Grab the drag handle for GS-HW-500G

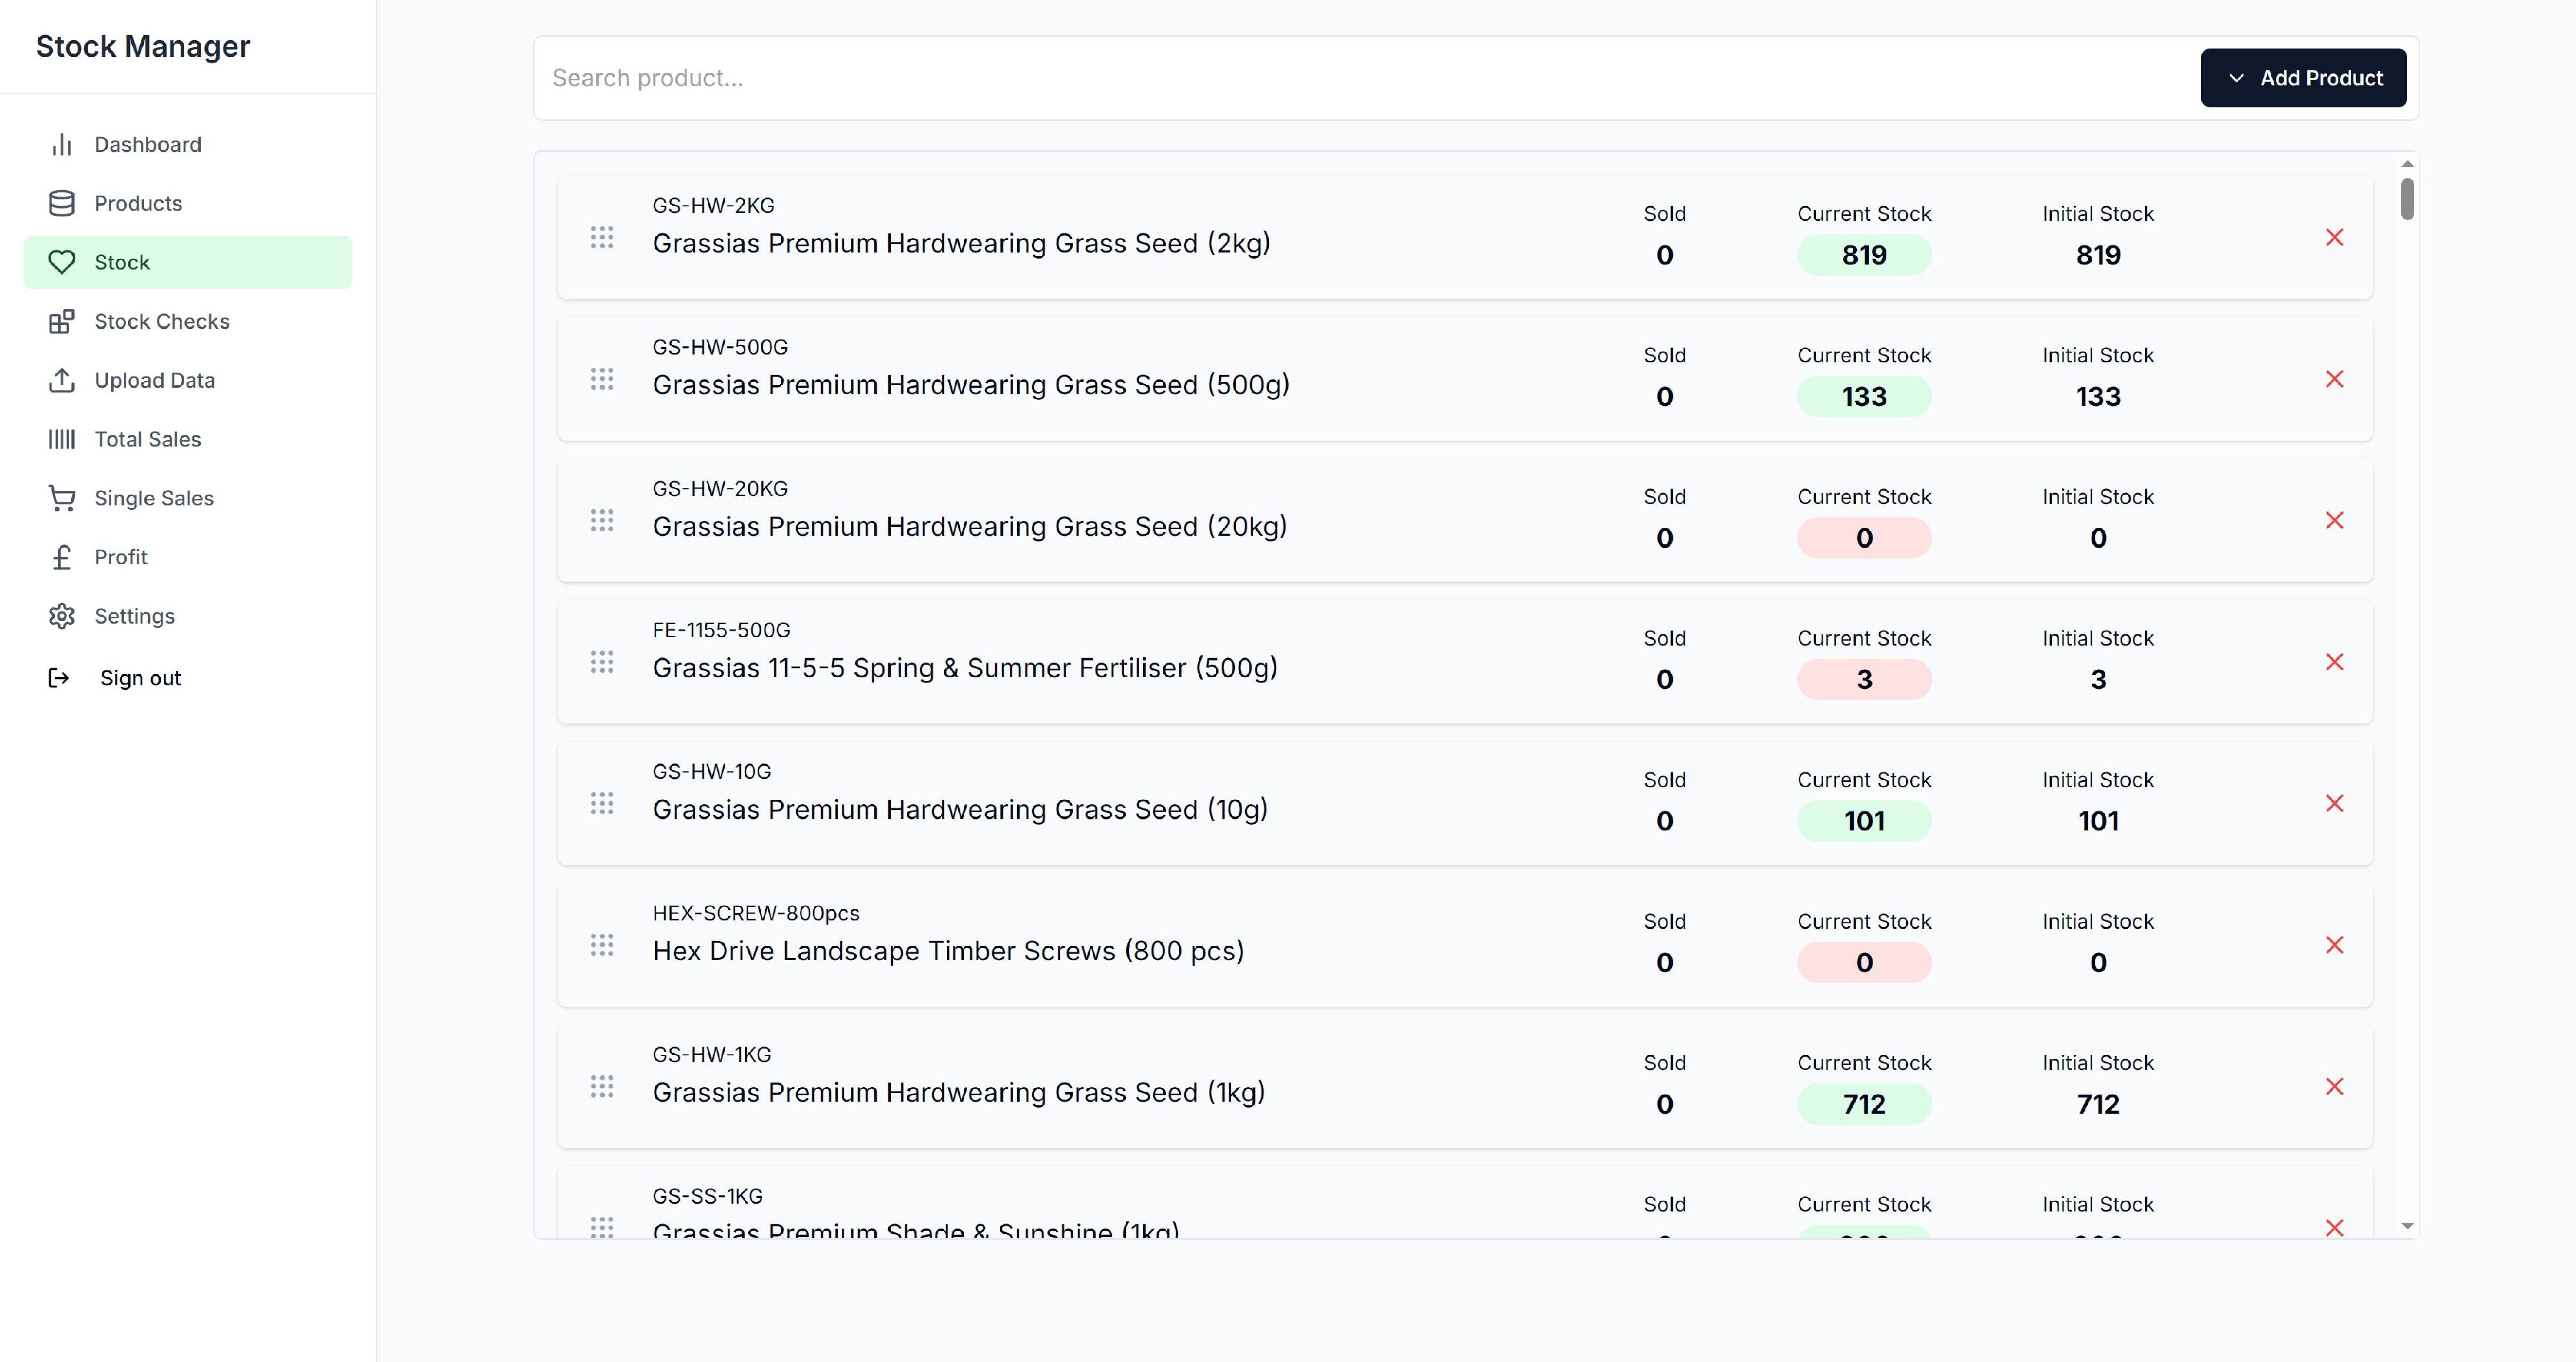point(602,379)
